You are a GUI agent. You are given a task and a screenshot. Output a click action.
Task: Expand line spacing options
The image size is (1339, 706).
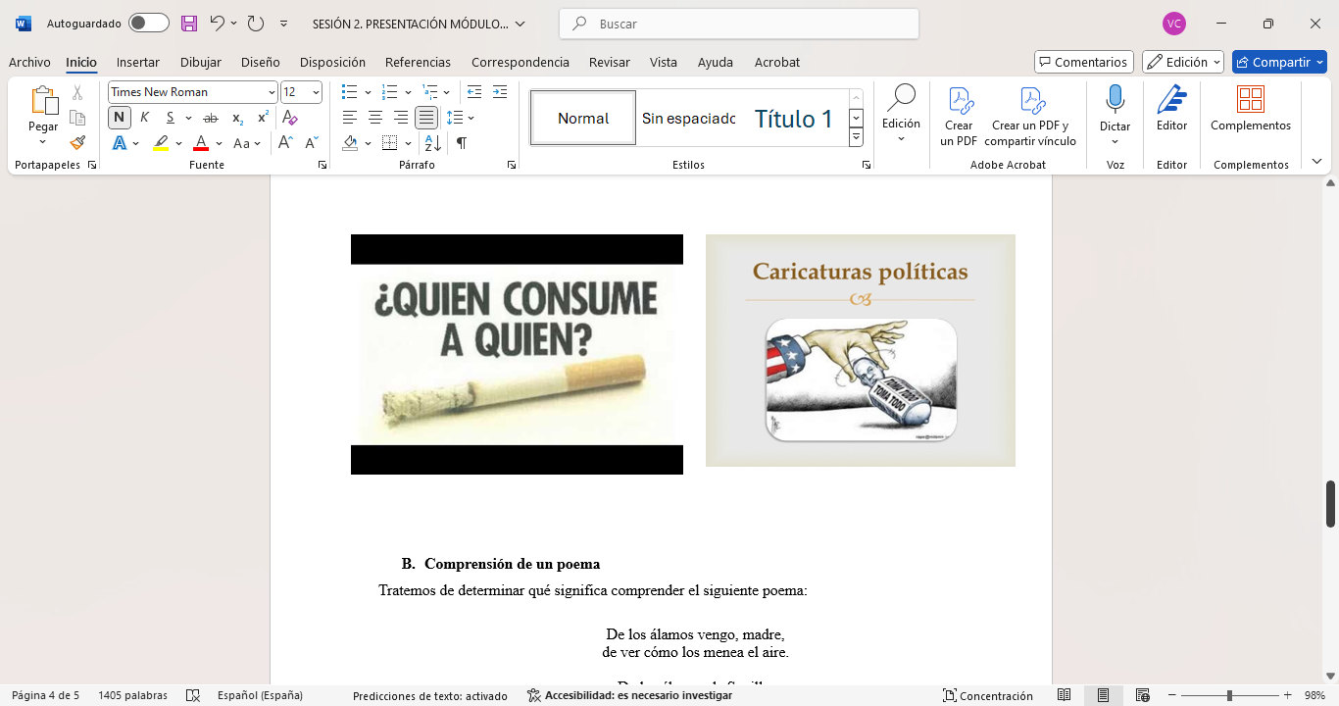tap(471, 118)
